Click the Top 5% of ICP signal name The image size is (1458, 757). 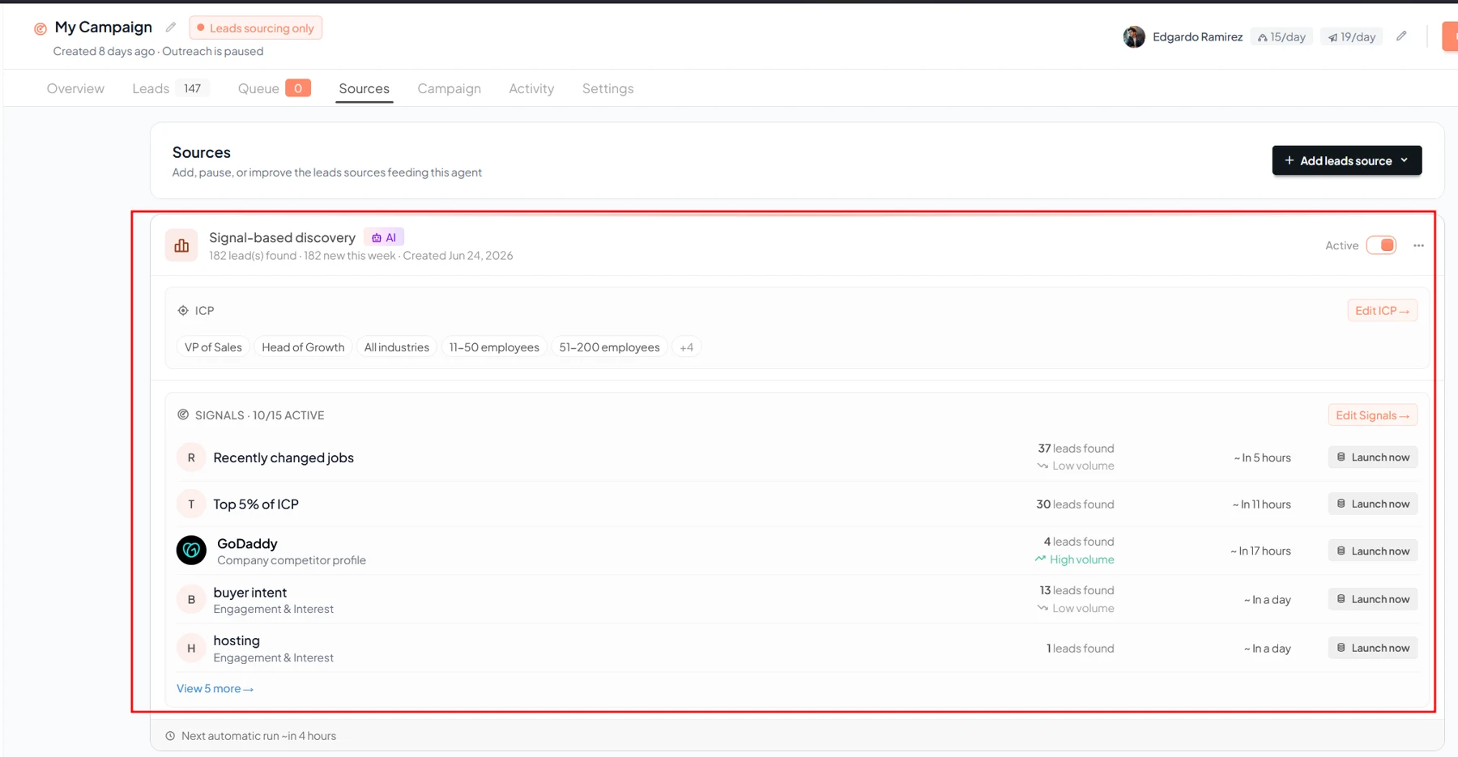tap(256, 504)
